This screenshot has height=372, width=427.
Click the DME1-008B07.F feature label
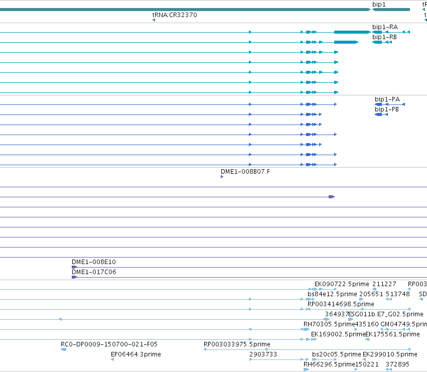pyautogui.click(x=245, y=172)
